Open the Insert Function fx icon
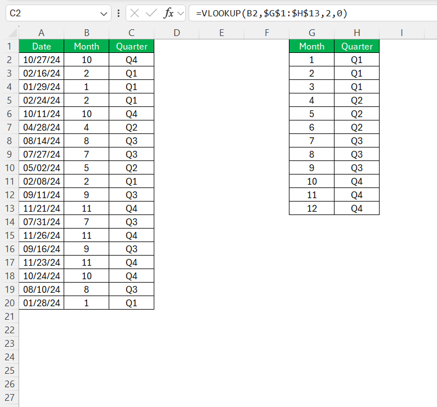Screen dimensions: 437x407 pyautogui.click(x=168, y=13)
